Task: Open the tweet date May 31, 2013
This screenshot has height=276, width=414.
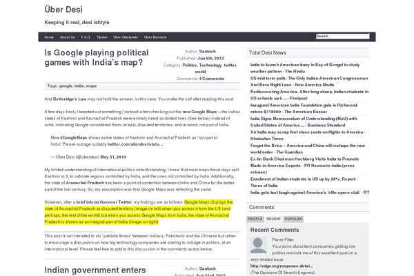Action: click(113, 157)
